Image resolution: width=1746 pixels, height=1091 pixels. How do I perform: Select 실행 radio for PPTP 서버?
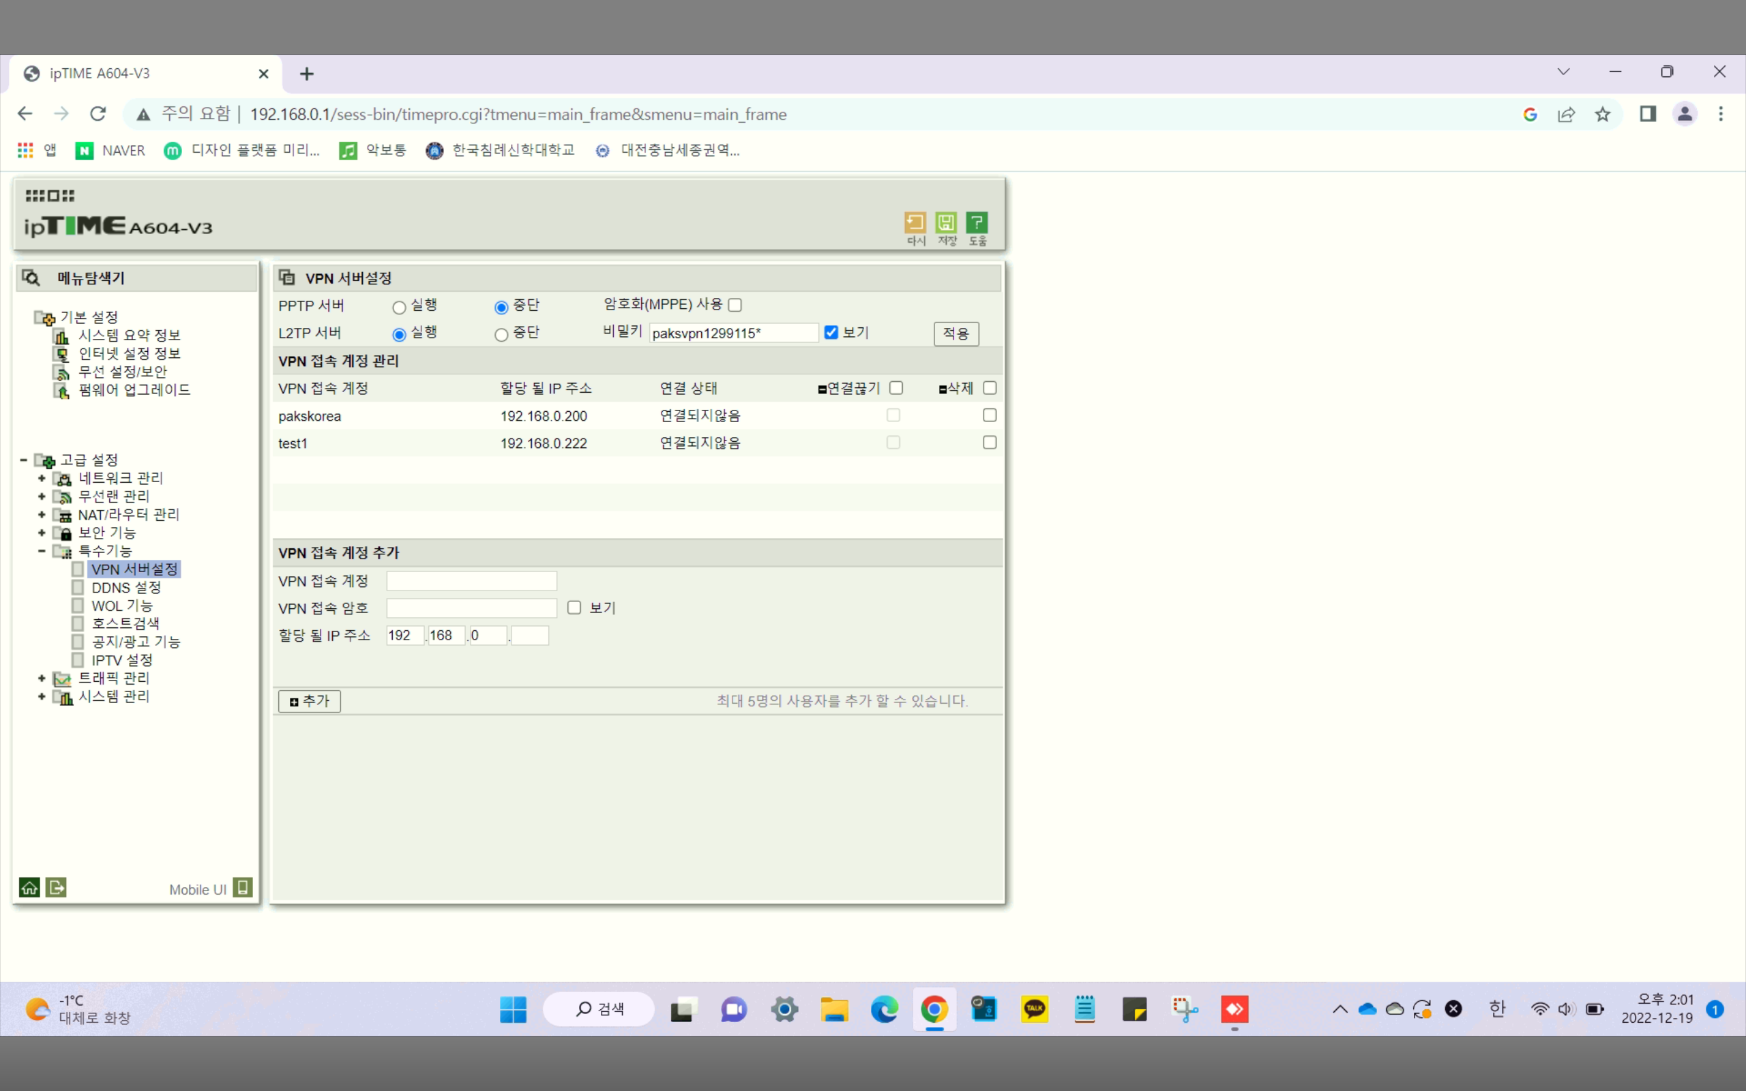point(399,308)
